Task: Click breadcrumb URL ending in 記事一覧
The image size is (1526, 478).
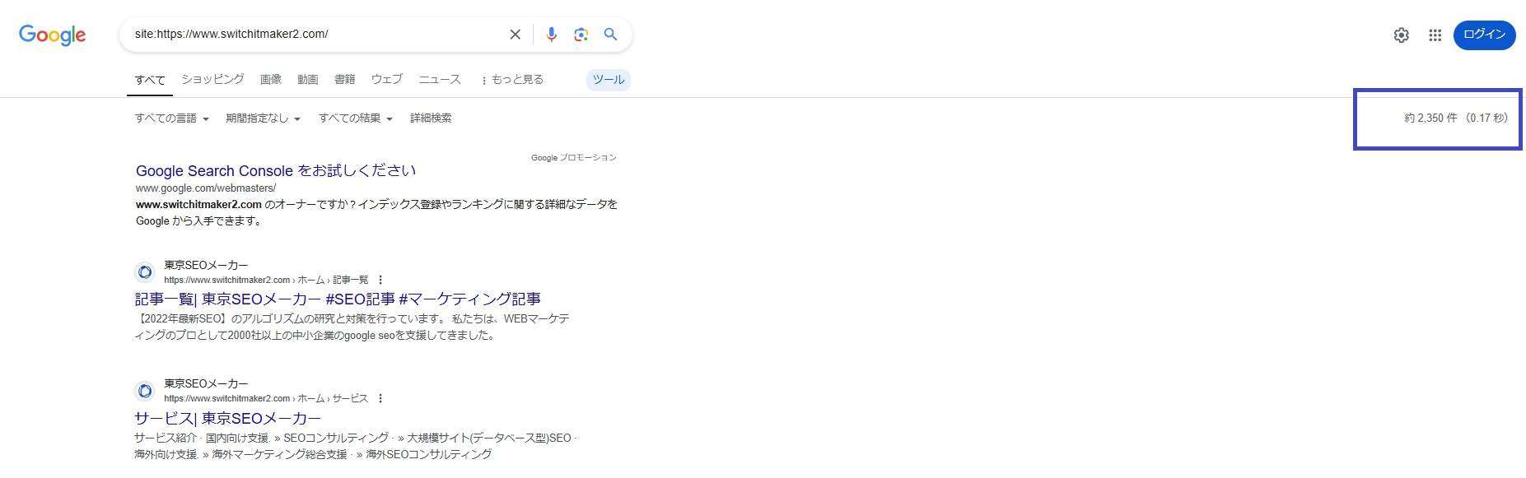Action: pos(266,280)
